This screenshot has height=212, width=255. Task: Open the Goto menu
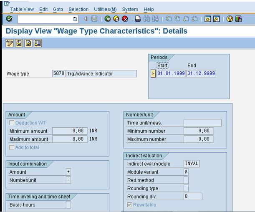pos(58,10)
